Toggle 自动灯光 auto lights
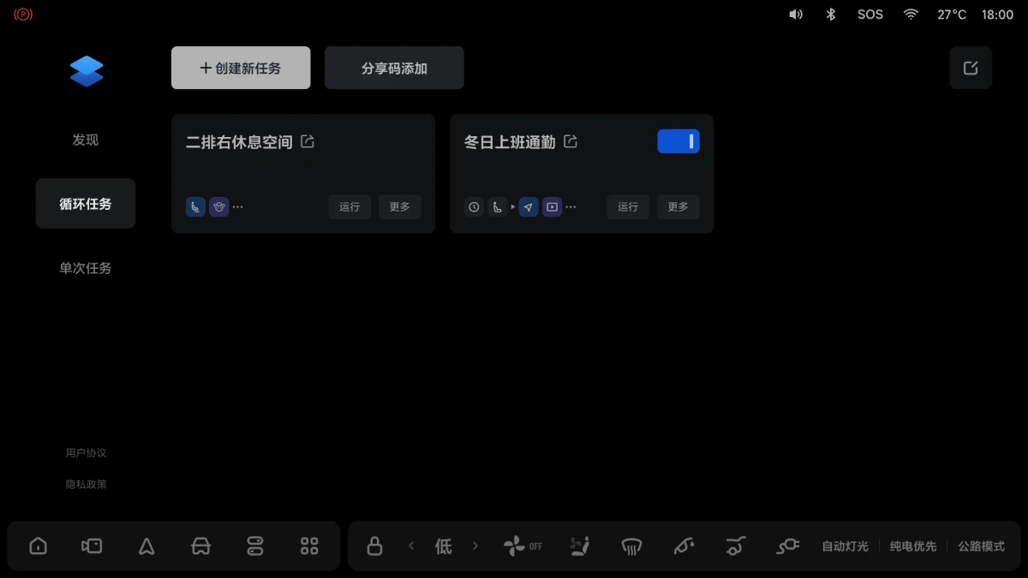The image size is (1028, 578). 845,546
